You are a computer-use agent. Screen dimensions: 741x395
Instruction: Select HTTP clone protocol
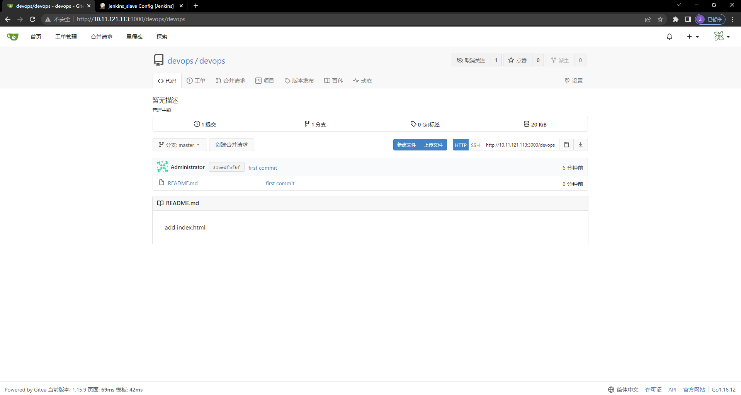click(x=461, y=145)
